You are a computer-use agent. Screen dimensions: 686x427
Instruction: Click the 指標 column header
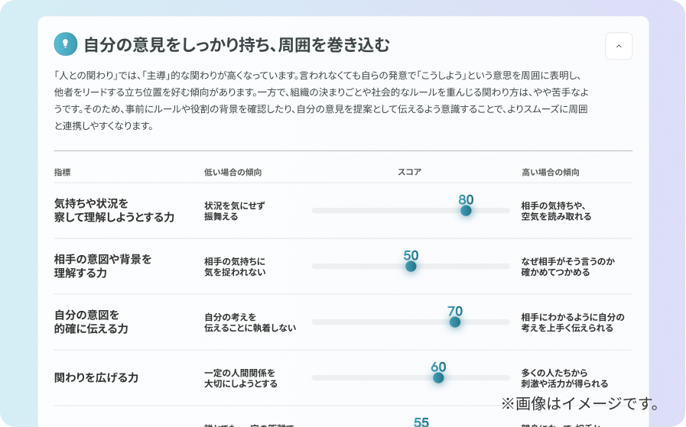62,173
